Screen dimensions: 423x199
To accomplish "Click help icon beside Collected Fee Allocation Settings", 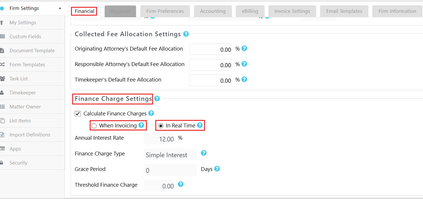I will [186, 34].
